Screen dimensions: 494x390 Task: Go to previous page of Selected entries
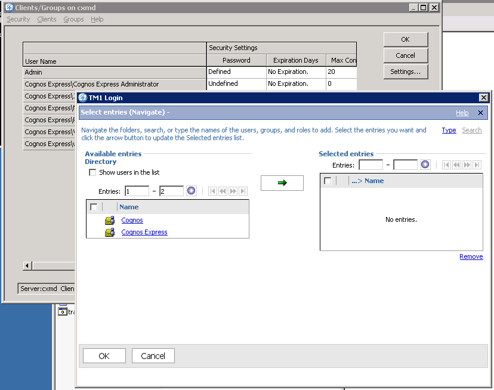[x=456, y=165]
